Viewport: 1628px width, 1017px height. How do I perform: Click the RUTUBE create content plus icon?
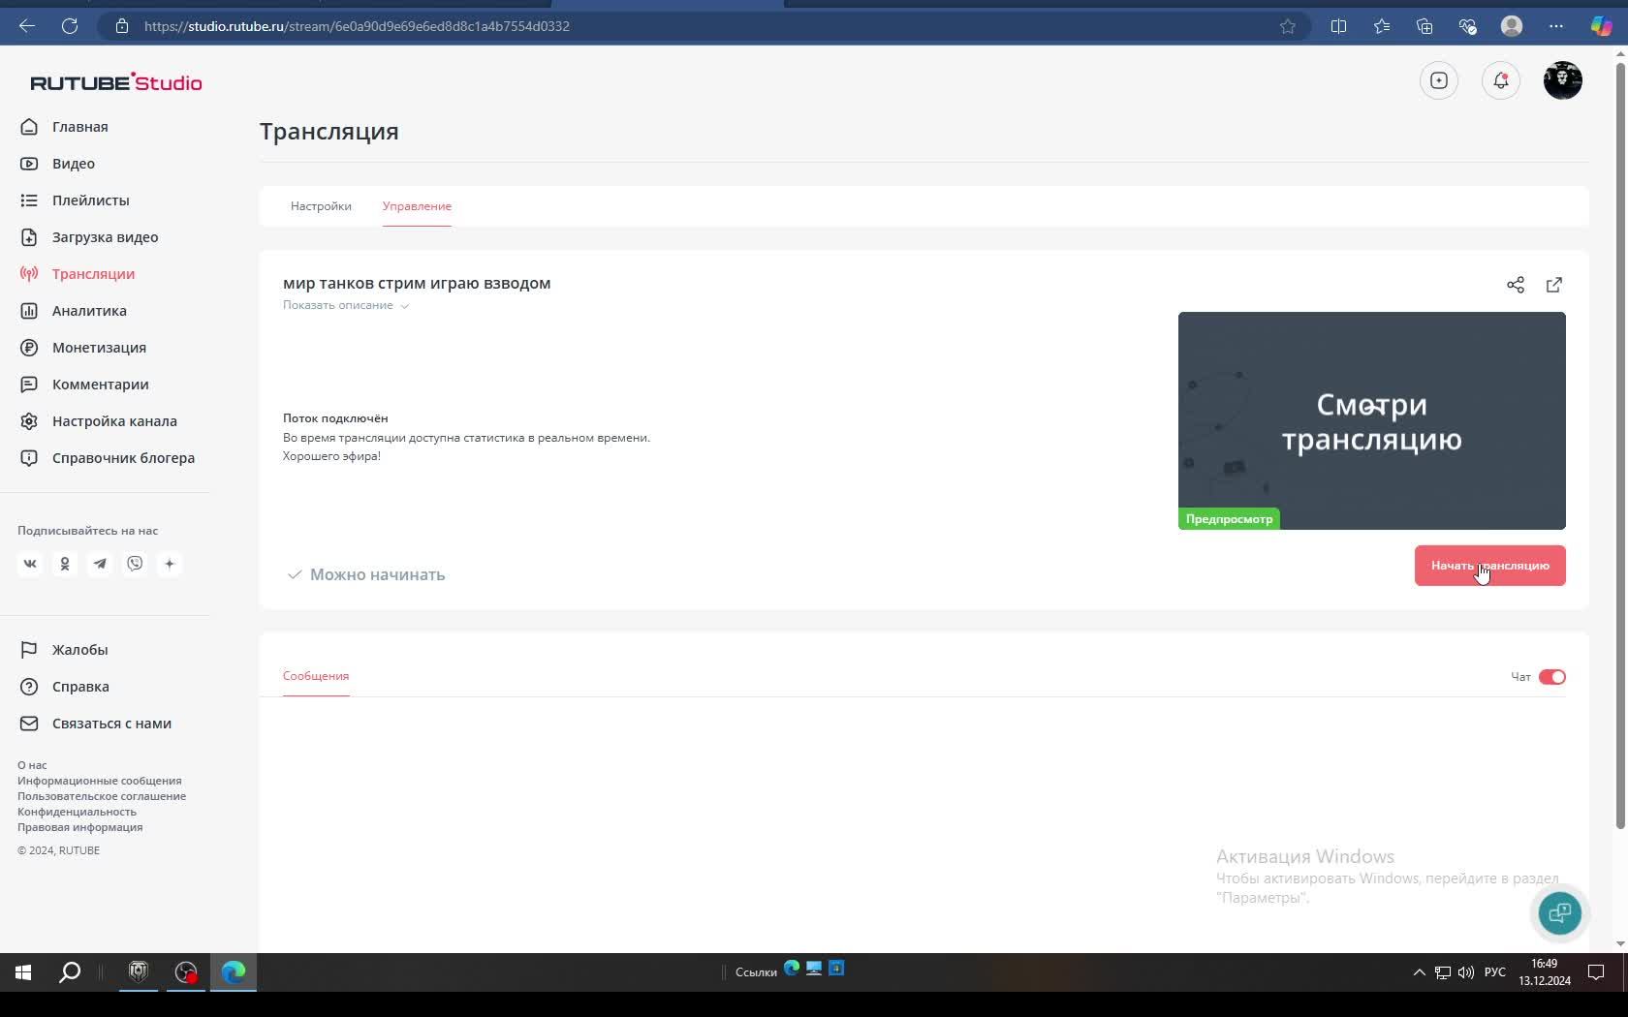click(x=1439, y=80)
